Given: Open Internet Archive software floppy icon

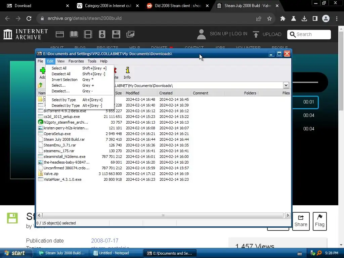Looking at the screenshot, I should point(116,34).
